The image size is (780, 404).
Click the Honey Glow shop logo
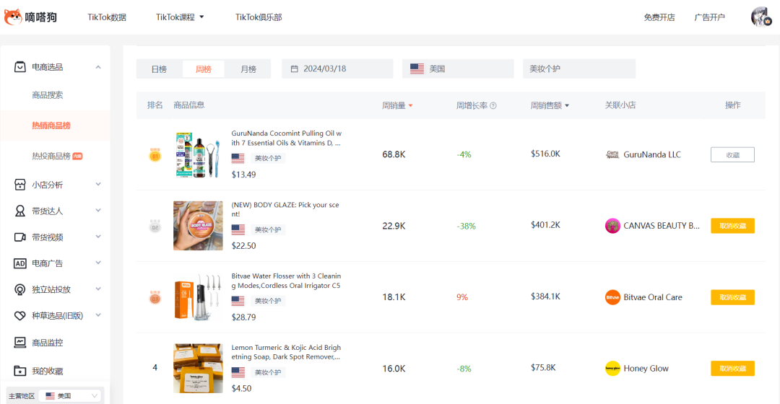(x=612, y=369)
